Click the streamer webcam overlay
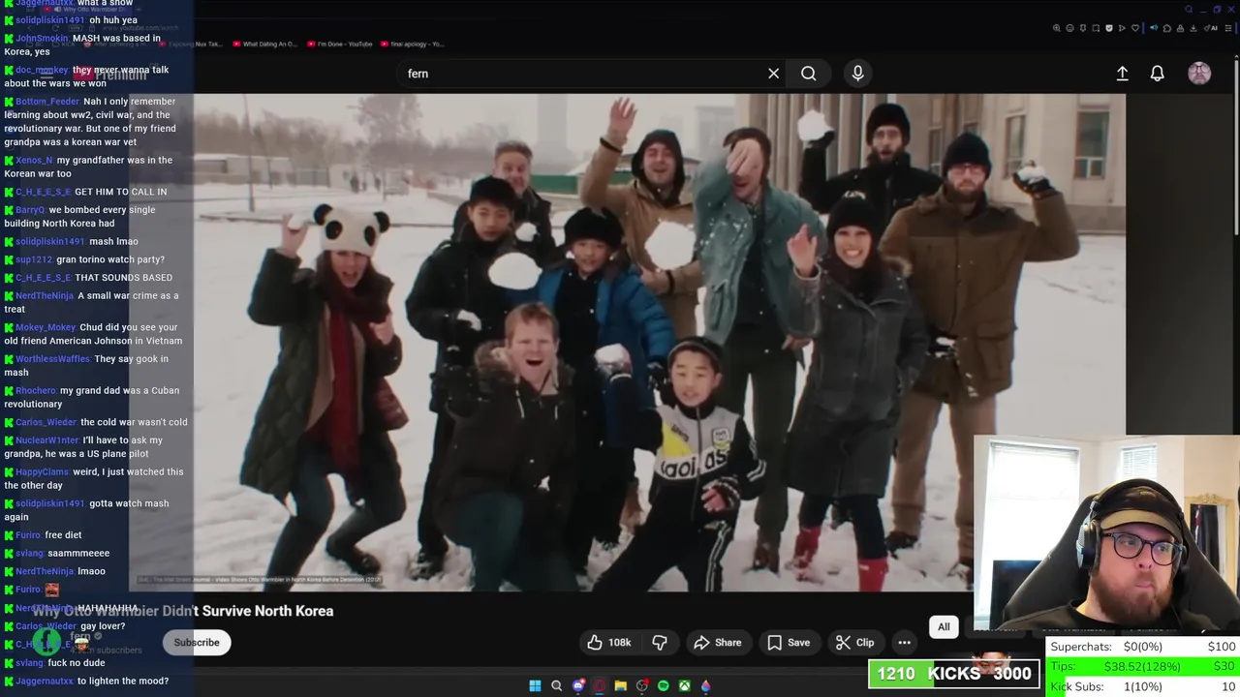Viewport: 1240px width, 697px height. pyautogui.click(x=1106, y=534)
